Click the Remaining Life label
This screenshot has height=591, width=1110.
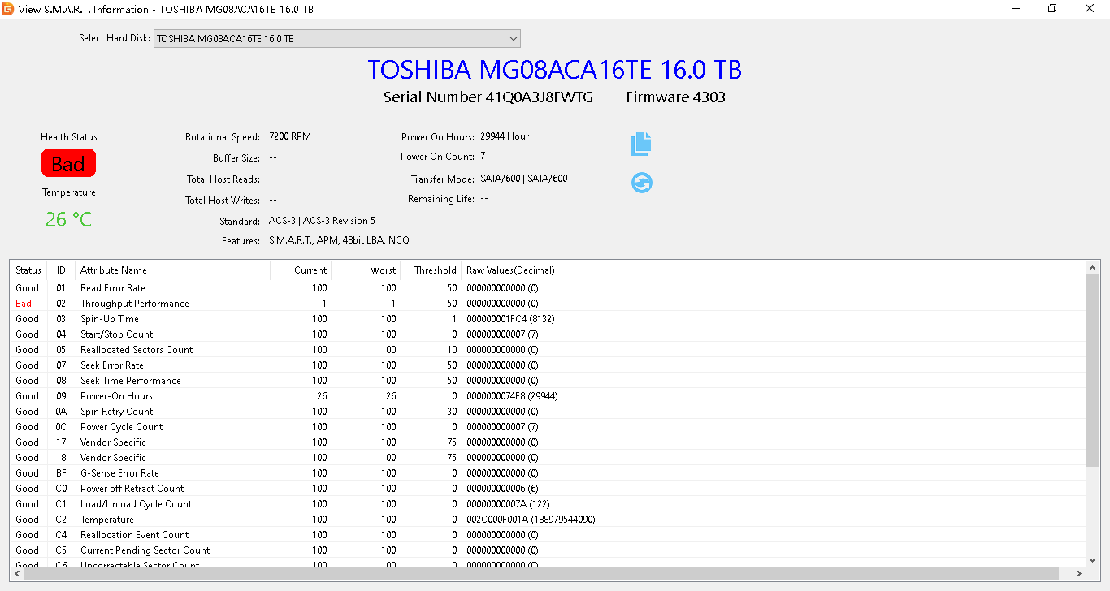(x=441, y=199)
